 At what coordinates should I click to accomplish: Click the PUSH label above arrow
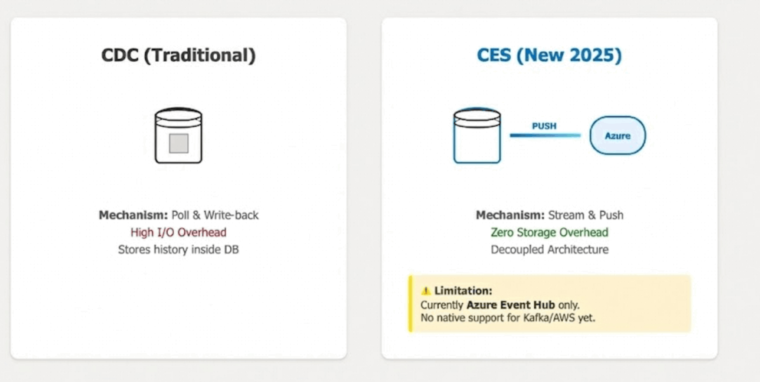click(544, 126)
